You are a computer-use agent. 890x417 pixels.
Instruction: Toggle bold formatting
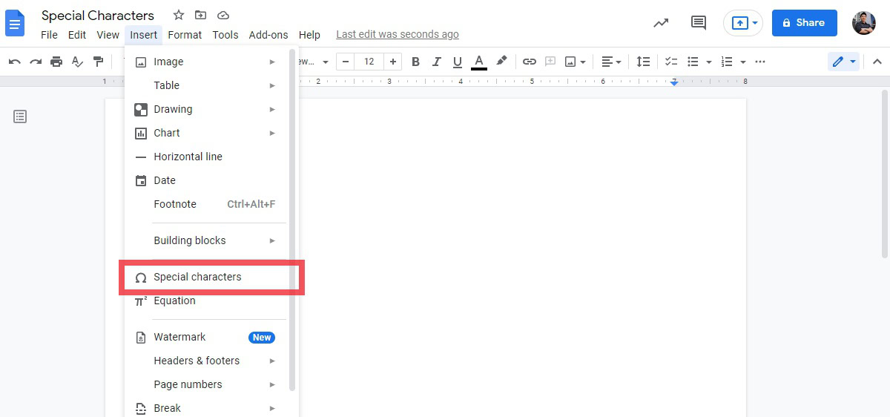point(415,62)
